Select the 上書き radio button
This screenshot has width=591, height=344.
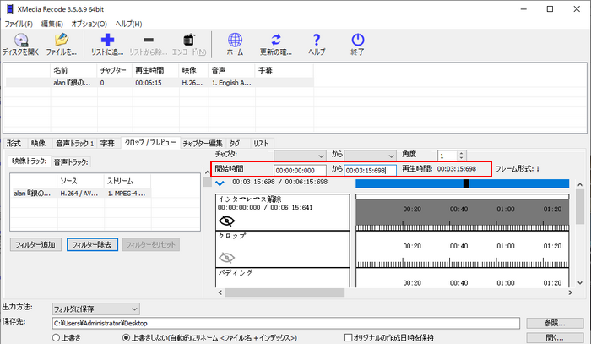pyautogui.click(x=55, y=336)
